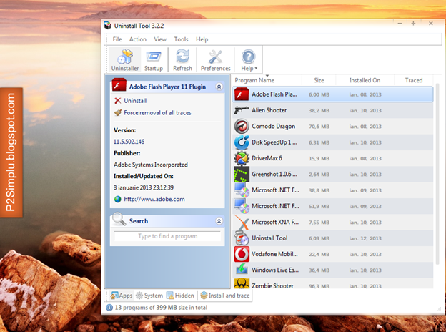Select the Windows Live Essentials icon

(x=242, y=269)
